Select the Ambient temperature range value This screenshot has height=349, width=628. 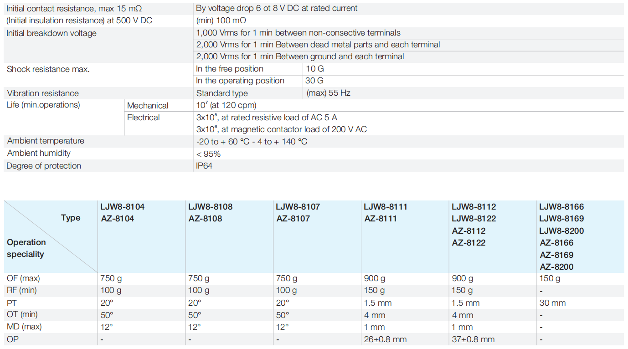click(x=252, y=142)
